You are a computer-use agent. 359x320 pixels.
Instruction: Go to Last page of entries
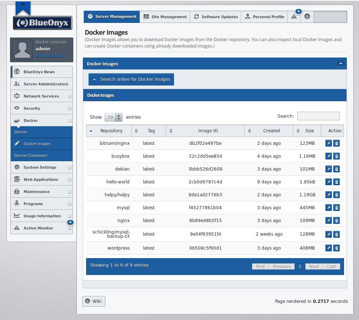(331, 266)
